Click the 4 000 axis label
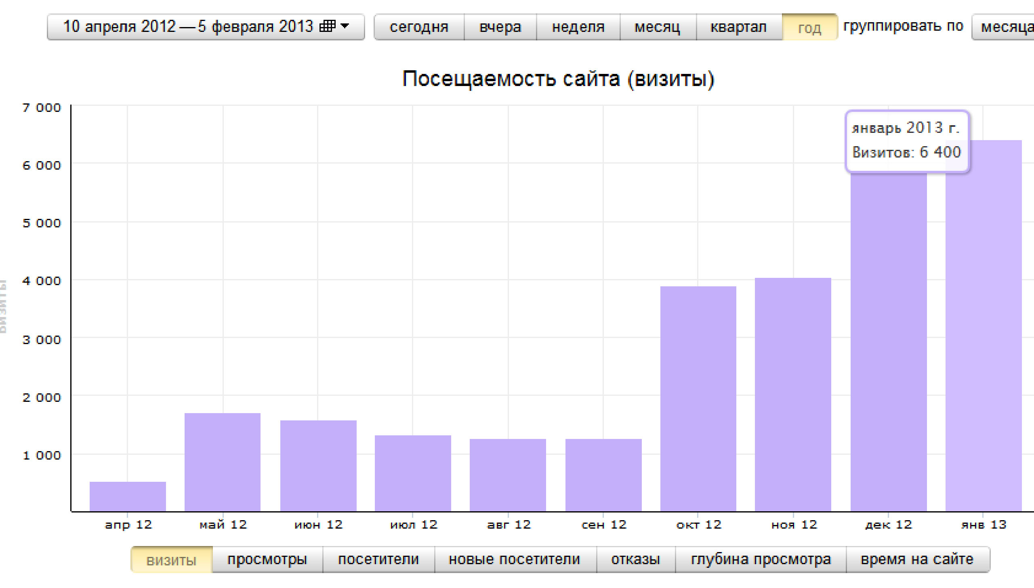Image resolution: width=1034 pixels, height=588 pixels. click(42, 281)
